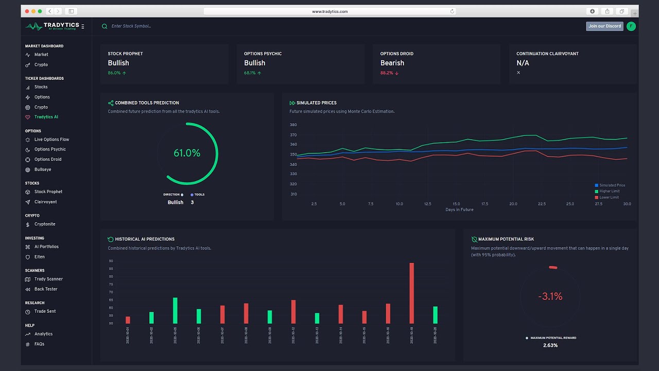Click the Options lightning icon
This screenshot has width=659, height=371.
coord(28,97)
